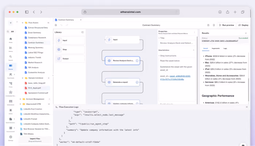Open the Flows icon in the sidebar
255x146 pixels.
coord(11,83)
